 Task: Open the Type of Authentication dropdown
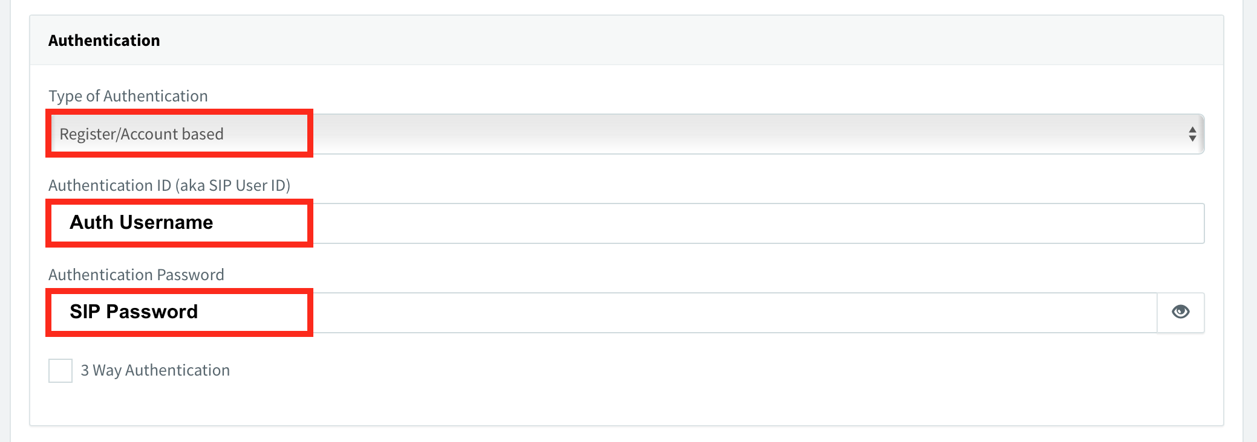627,134
